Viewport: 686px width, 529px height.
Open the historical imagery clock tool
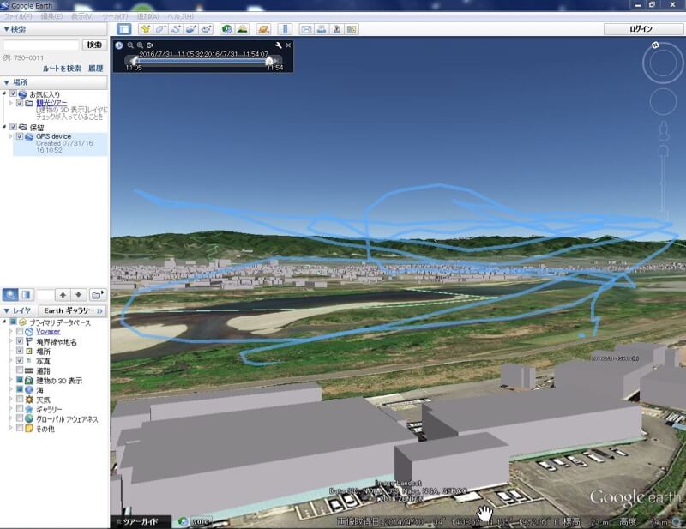click(x=226, y=29)
